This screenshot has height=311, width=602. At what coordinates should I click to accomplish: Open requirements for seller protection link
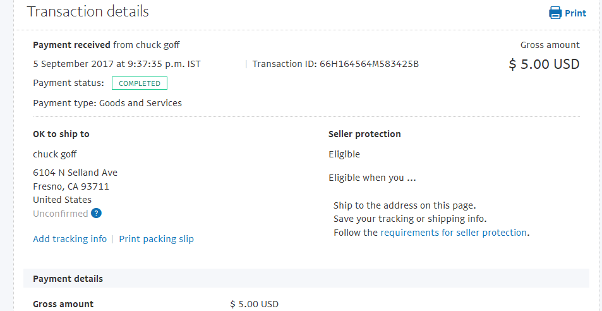coord(454,233)
